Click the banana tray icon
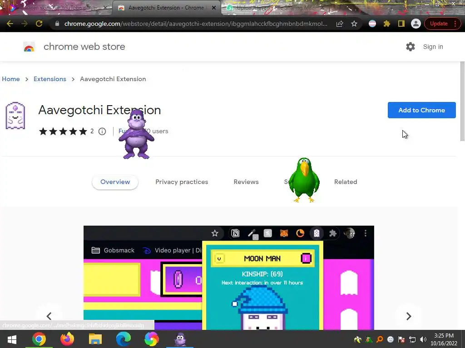The height and width of the screenshot is (348, 465). [358, 339]
